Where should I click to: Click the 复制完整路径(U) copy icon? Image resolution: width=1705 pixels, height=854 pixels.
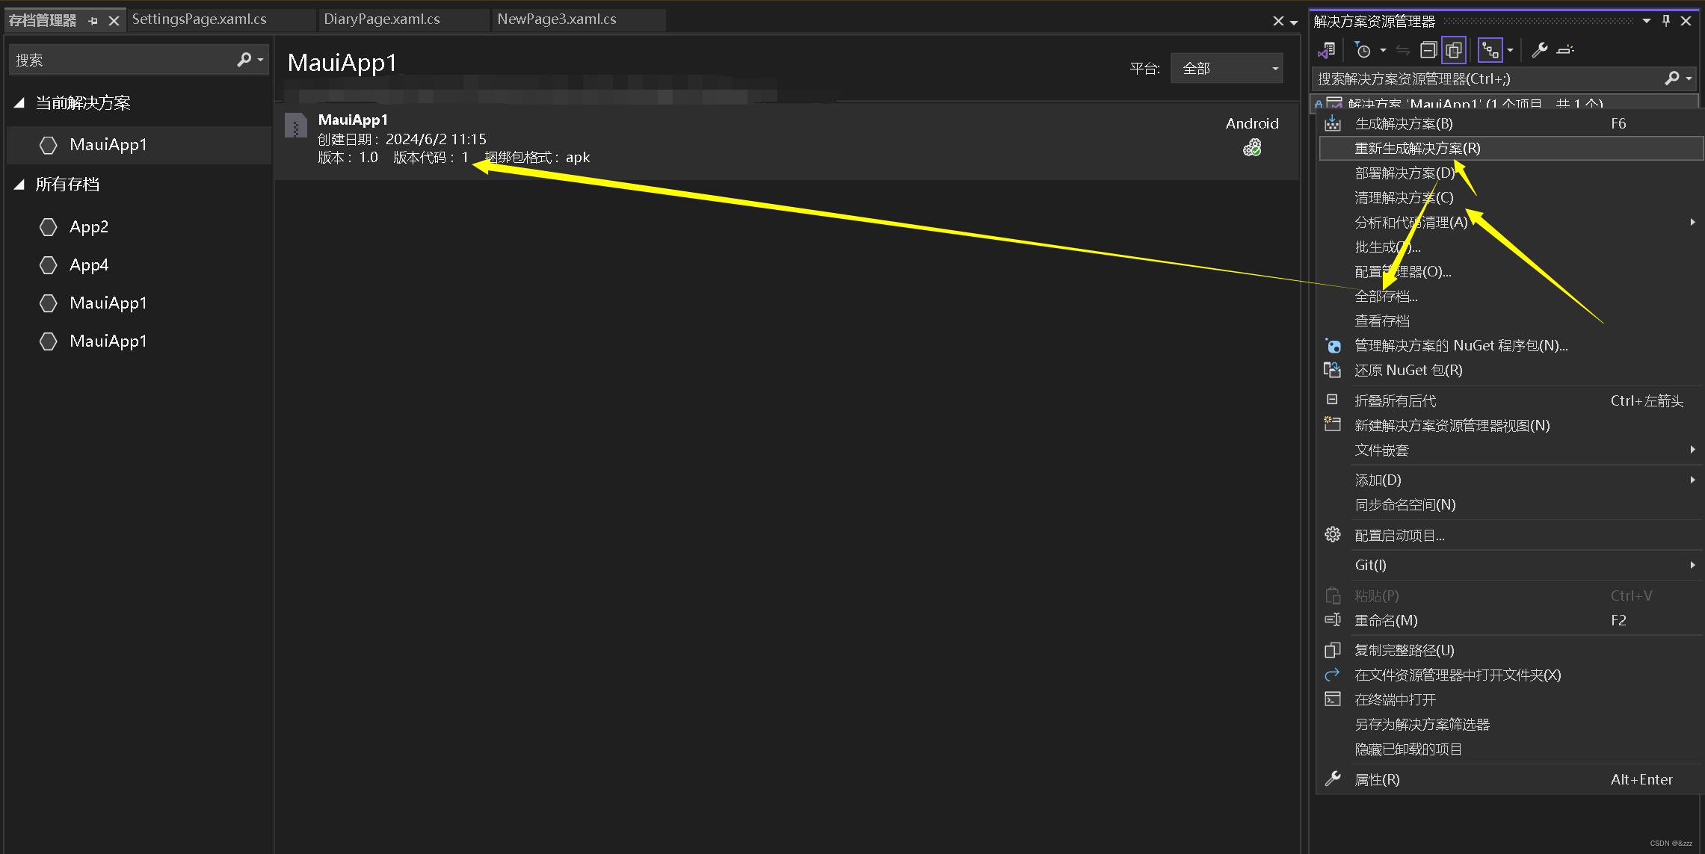click(x=1333, y=650)
